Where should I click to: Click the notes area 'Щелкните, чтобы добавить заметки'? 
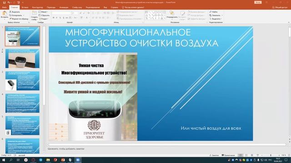pyautogui.click(x=66, y=149)
